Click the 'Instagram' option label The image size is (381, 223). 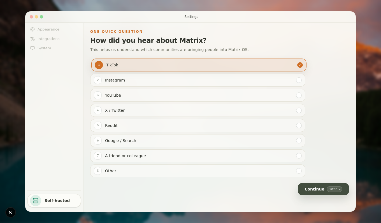[115, 80]
